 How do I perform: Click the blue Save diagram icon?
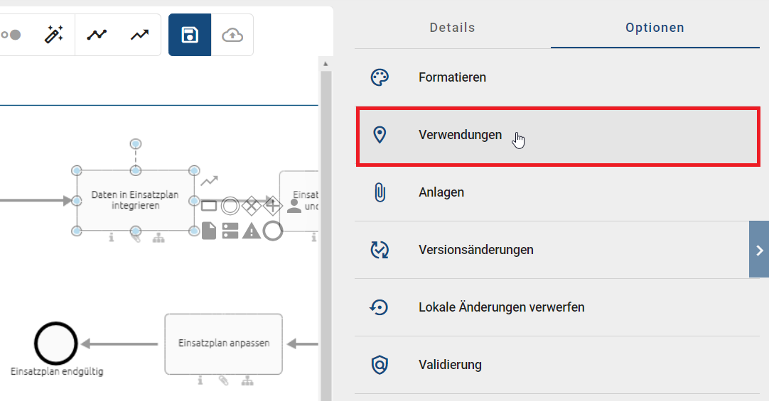pos(190,35)
